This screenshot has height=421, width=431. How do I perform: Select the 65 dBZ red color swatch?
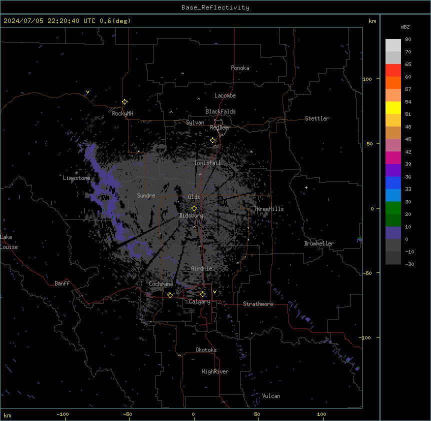point(393,70)
